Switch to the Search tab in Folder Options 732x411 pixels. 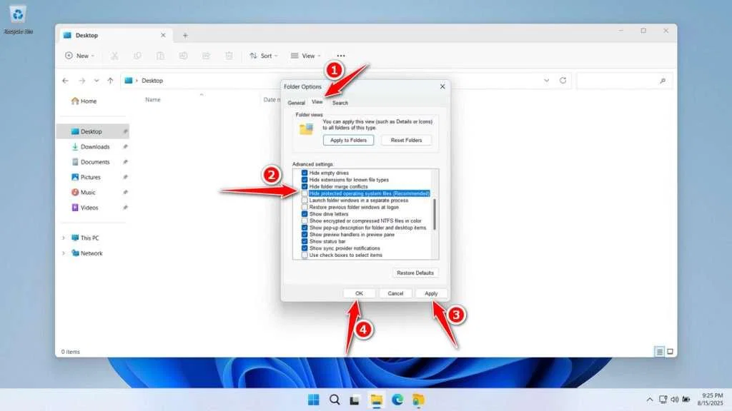coord(340,102)
